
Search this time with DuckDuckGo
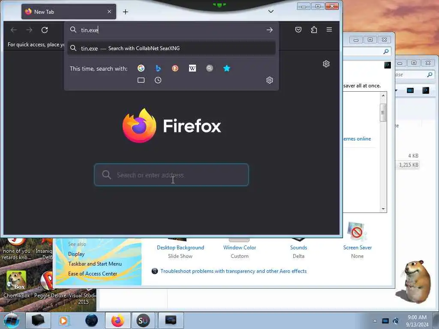tap(175, 68)
